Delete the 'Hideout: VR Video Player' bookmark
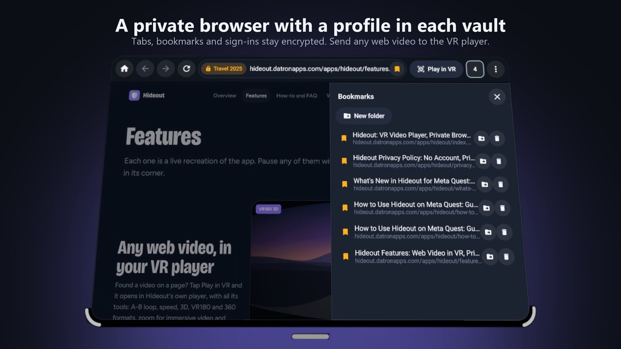The image size is (621, 349). pyautogui.click(x=497, y=138)
